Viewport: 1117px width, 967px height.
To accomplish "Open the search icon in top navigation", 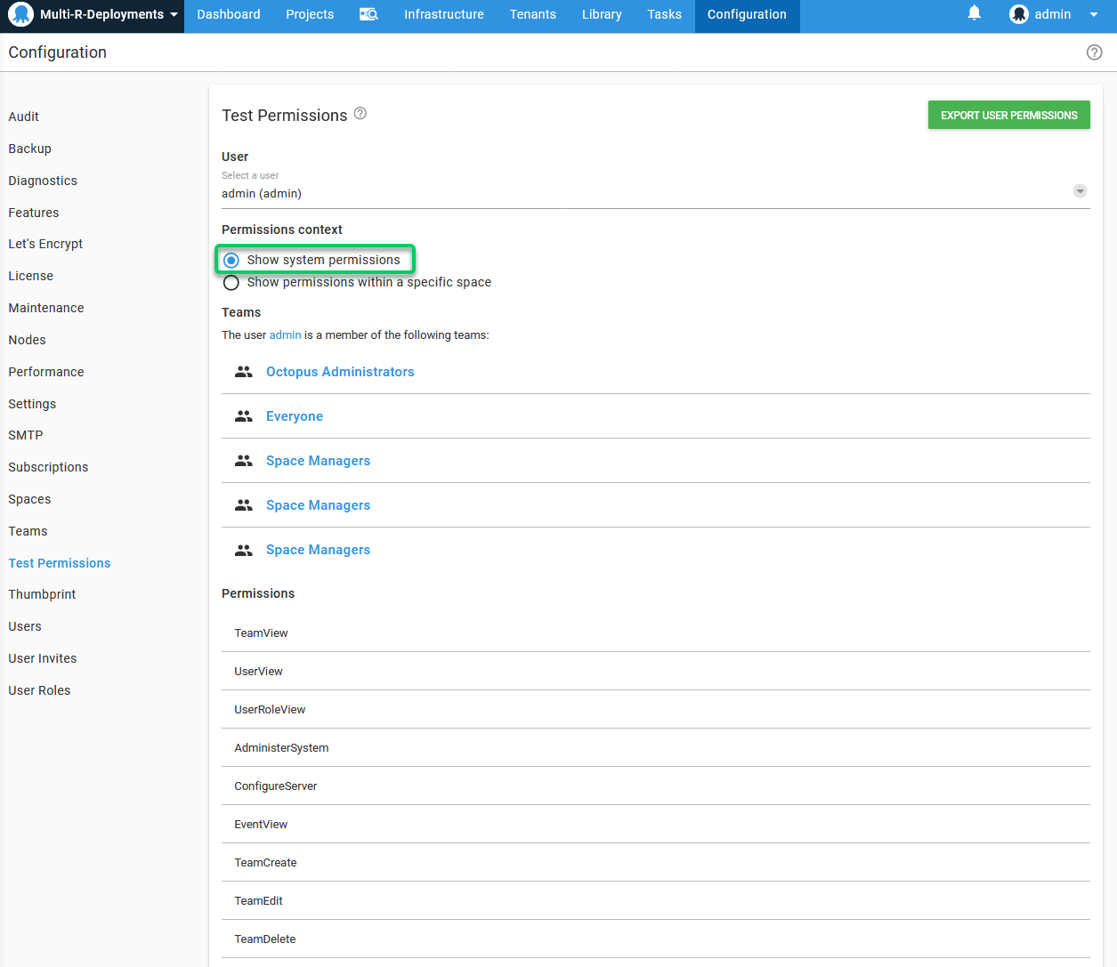I will pyautogui.click(x=368, y=14).
